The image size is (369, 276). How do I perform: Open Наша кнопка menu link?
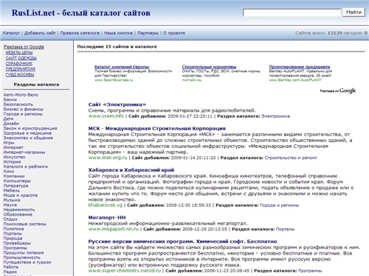[x=118, y=33]
